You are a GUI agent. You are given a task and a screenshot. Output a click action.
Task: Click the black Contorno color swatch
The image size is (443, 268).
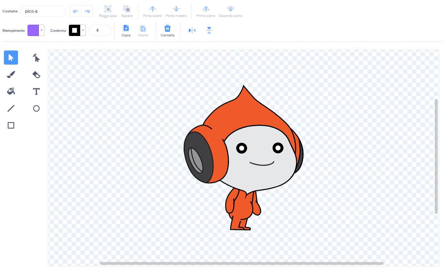point(75,30)
